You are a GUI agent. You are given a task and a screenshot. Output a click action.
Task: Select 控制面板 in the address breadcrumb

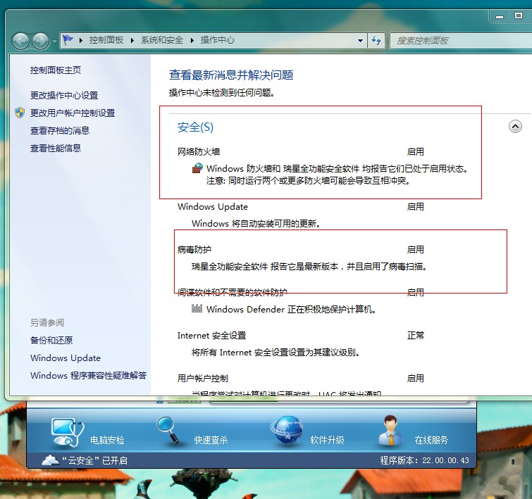click(x=106, y=40)
